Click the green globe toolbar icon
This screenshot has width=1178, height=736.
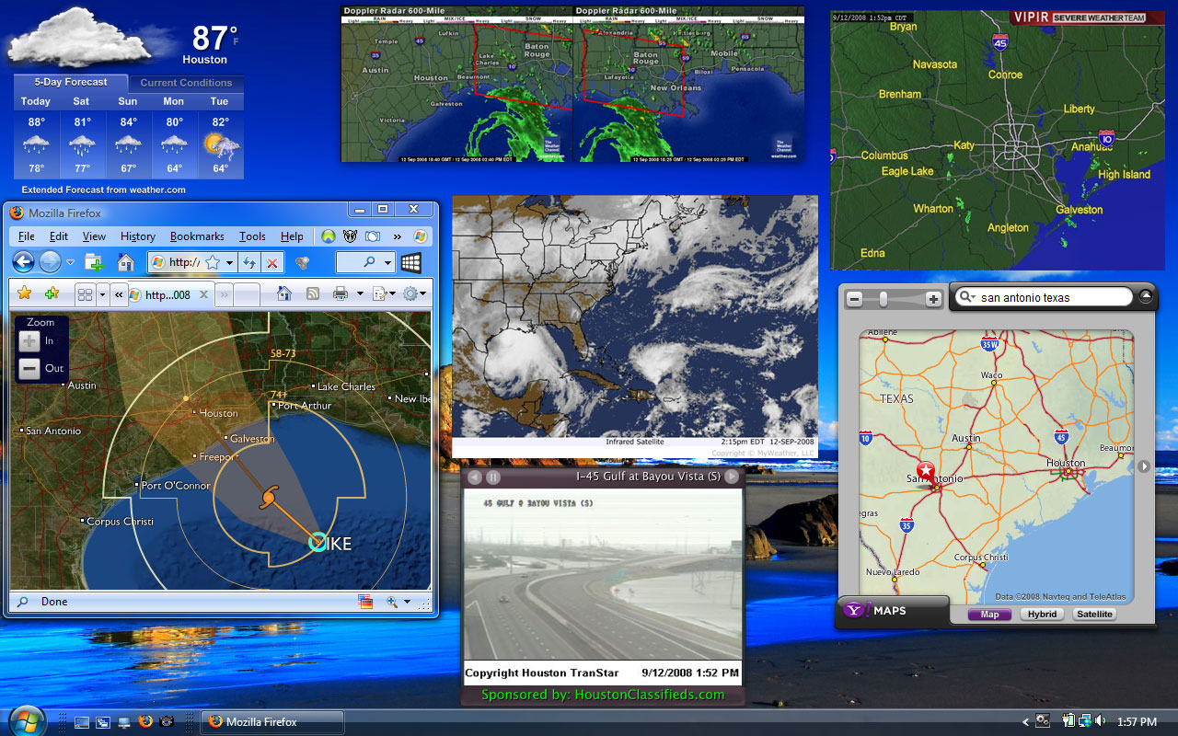[329, 236]
